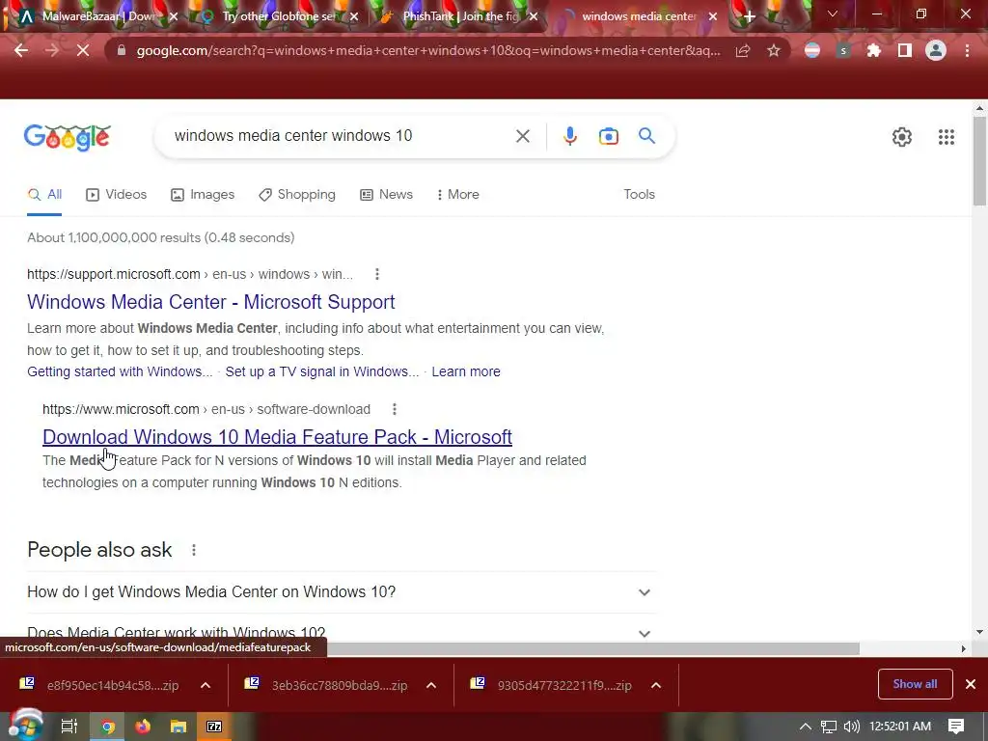This screenshot has height=741, width=988.
Task: Stop loading the page
Action: [83, 50]
